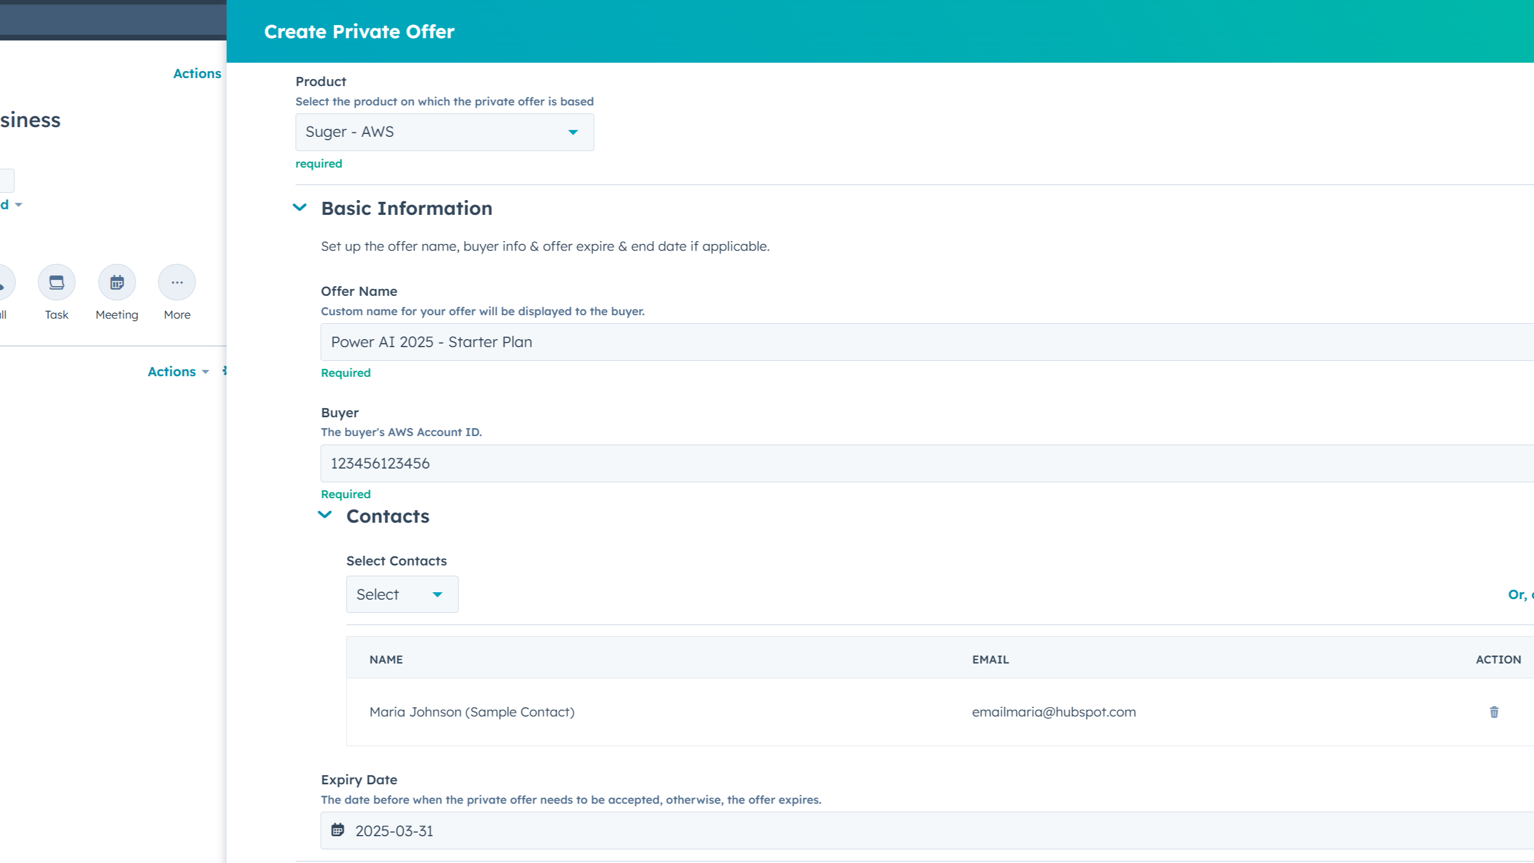
Task: Open the Select Contacts dropdown
Action: tap(402, 594)
